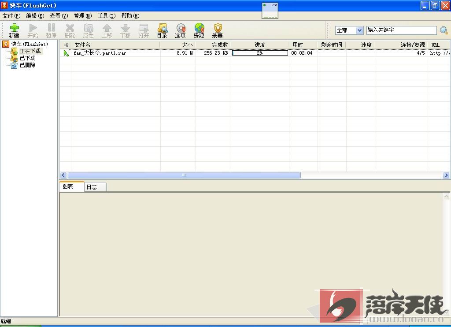Open the 文件(F) menu
451x327 pixels.
(11, 16)
